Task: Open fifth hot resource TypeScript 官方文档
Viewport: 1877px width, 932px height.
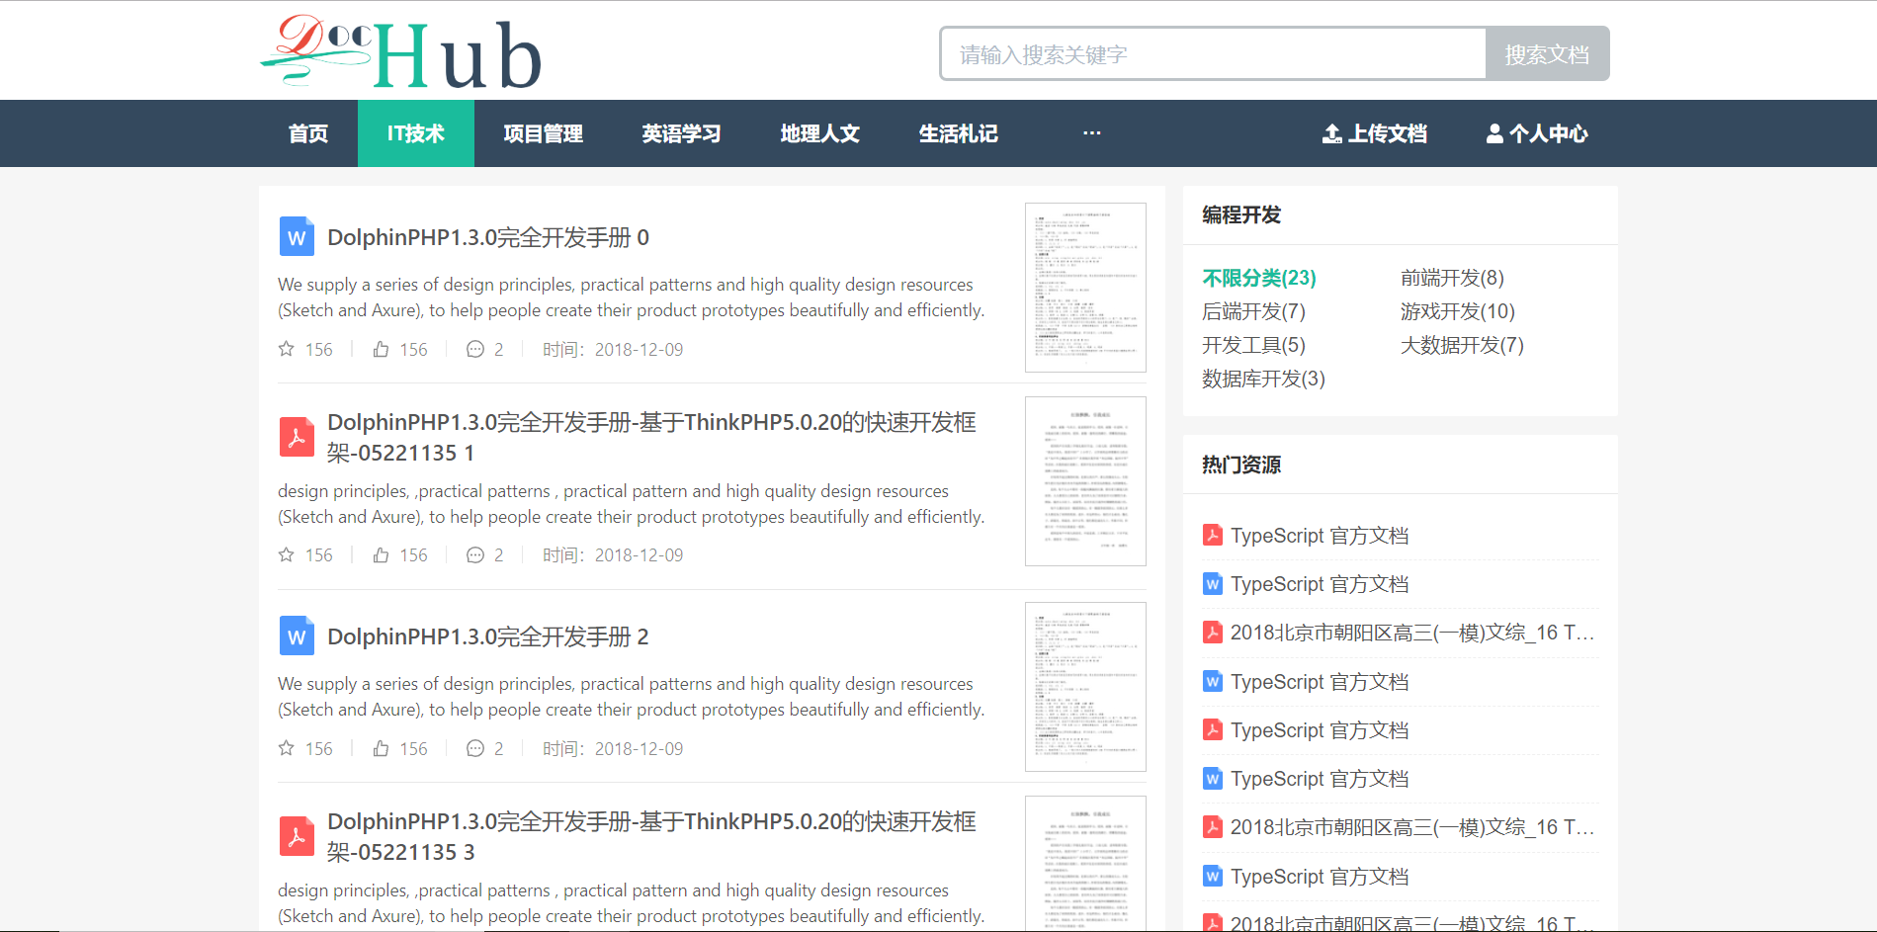Action: 1320,729
